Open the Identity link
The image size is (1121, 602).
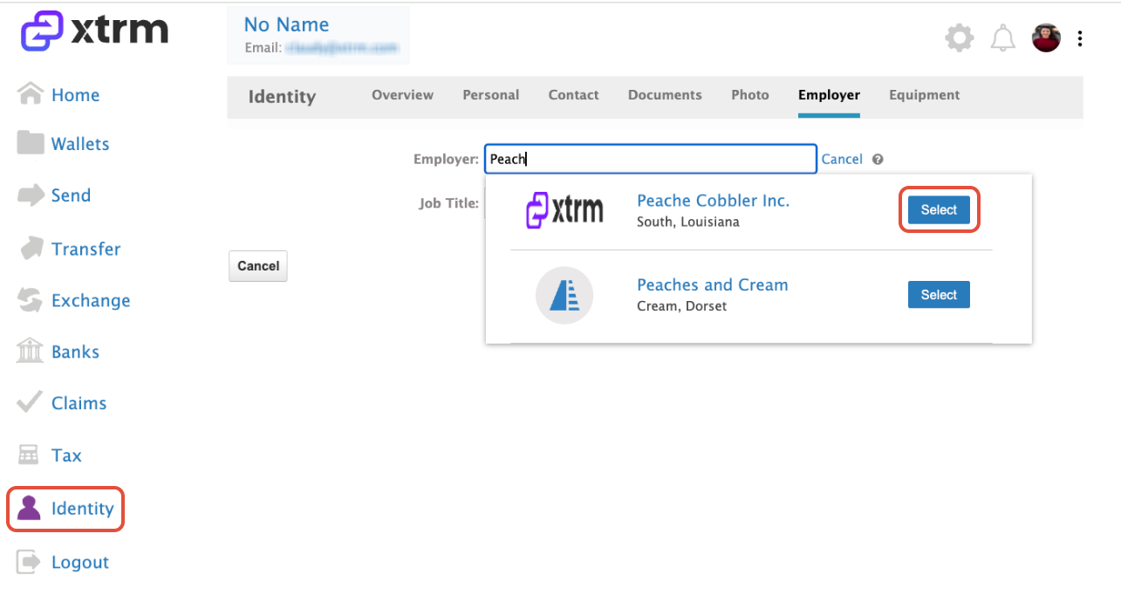click(82, 509)
